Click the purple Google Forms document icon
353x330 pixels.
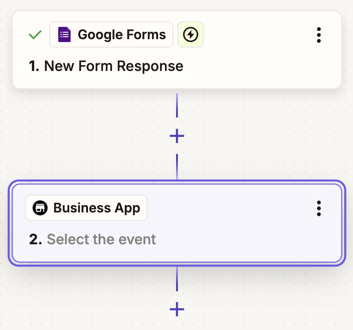click(x=65, y=35)
